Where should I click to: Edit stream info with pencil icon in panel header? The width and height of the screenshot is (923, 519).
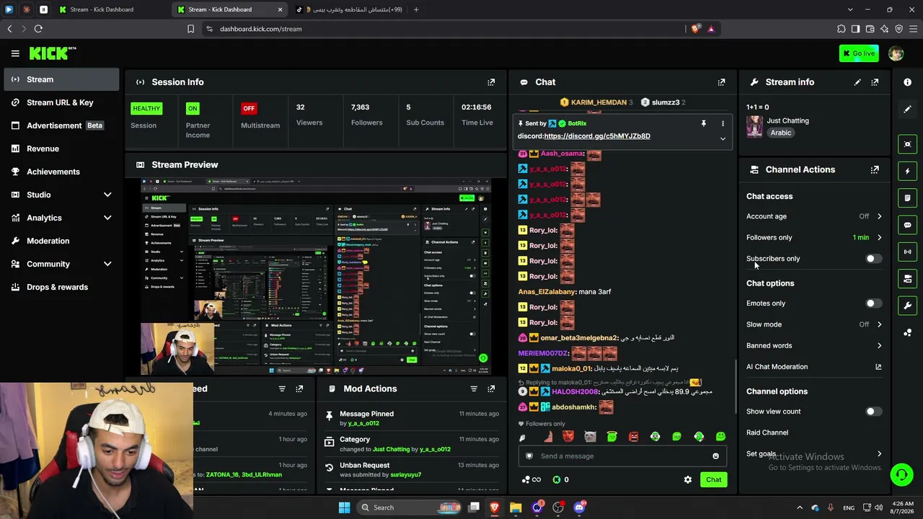tap(857, 82)
